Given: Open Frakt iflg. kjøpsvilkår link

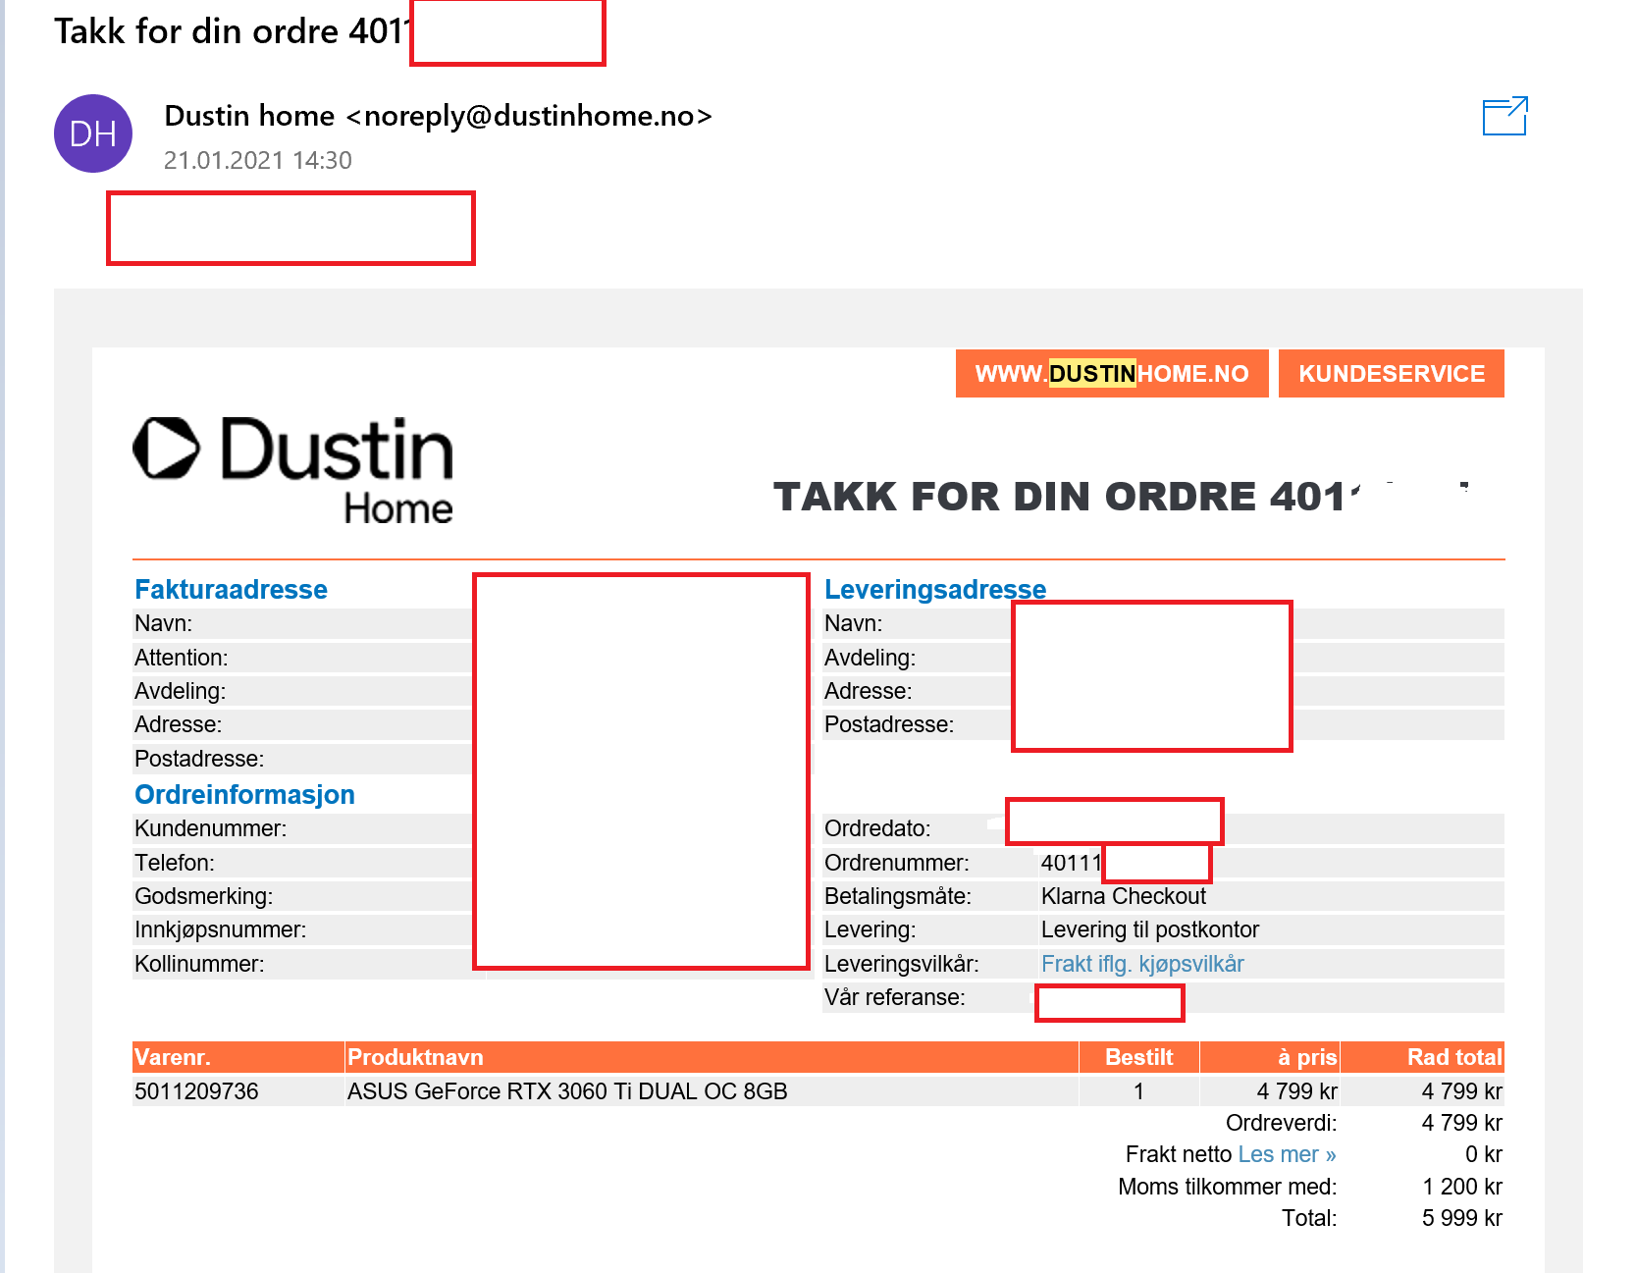Looking at the screenshot, I should 1142,964.
